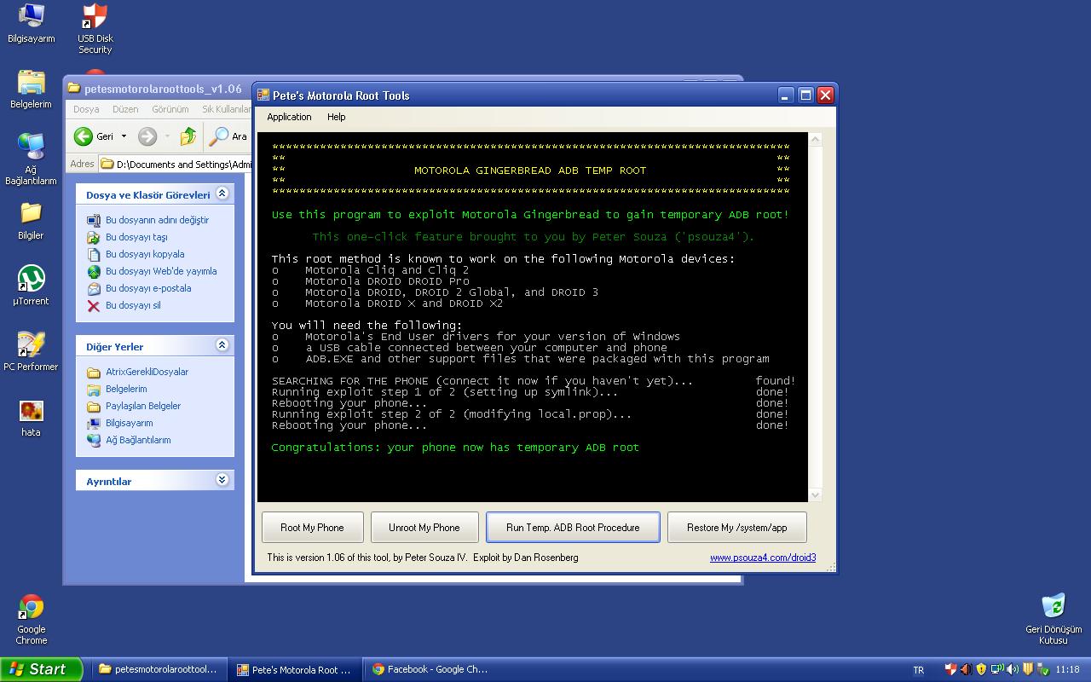Launch µTorrent from desktop
The height and width of the screenshot is (682, 1091).
click(31, 286)
